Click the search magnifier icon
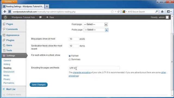This screenshot has height=98, width=174. tap(157, 11)
